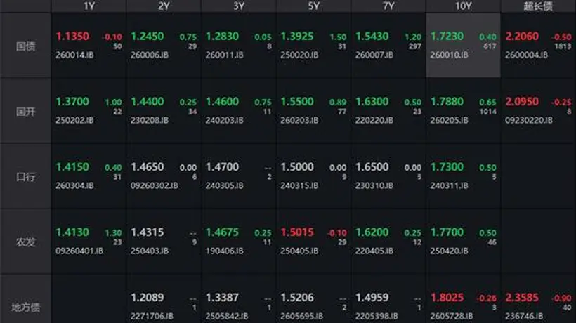Click the 超长债 column header
This screenshot has width=576, height=323.
pos(538,6)
